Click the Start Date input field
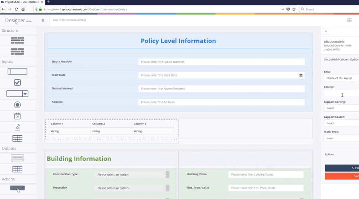This screenshot has height=199, width=359. [217, 75]
